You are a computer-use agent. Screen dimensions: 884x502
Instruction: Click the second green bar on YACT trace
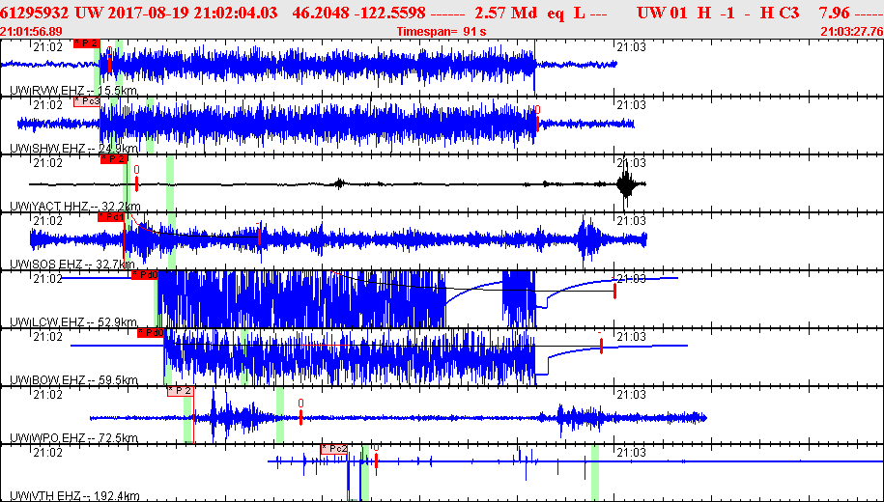pos(170,183)
